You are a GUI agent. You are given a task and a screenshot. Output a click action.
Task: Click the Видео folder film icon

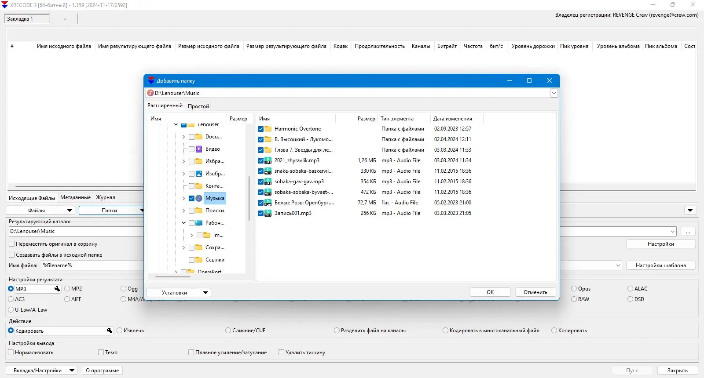pos(199,149)
